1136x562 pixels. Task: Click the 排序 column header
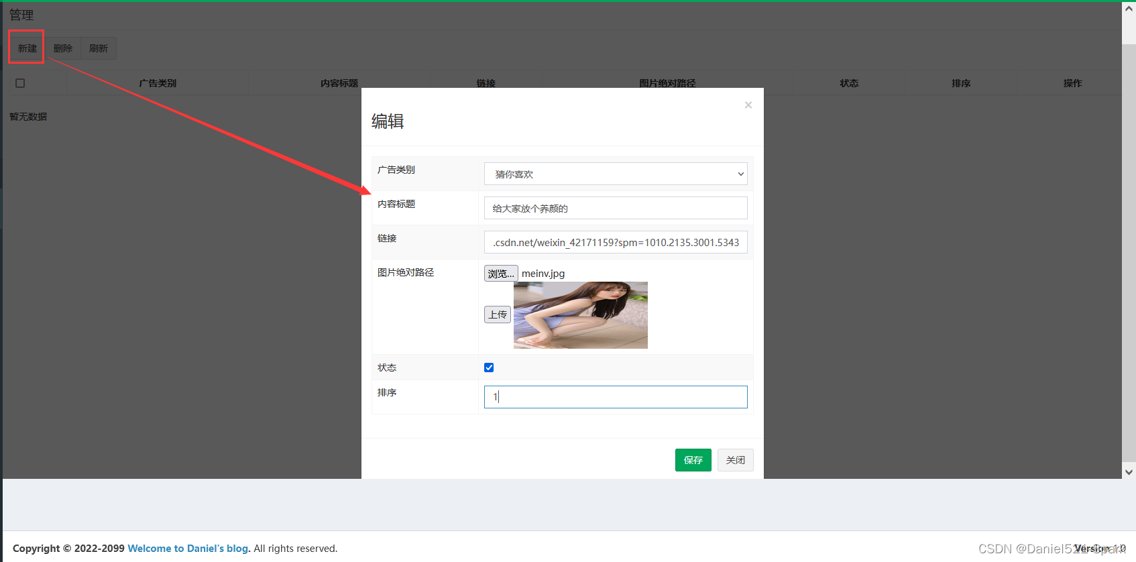(x=961, y=83)
